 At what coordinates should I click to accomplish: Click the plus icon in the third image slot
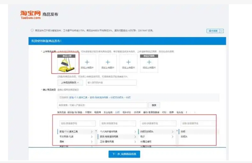[x=108, y=62]
